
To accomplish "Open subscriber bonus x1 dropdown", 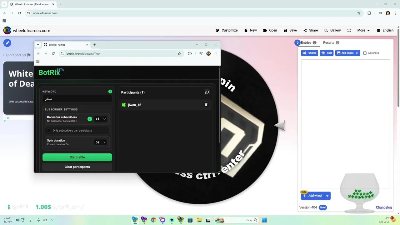I will [x=101, y=119].
